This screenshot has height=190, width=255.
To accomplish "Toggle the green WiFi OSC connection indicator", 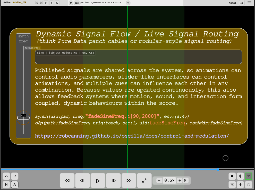I will [x=248, y=176].
